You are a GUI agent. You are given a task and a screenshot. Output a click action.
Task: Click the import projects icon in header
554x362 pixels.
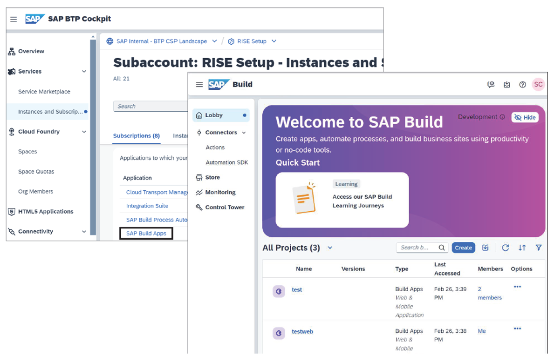(507, 84)
